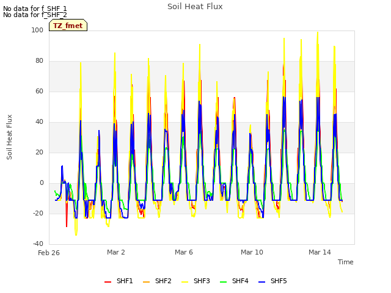
Task: Click the orange SHF2 legend color marker
Action: click(147, 282)
